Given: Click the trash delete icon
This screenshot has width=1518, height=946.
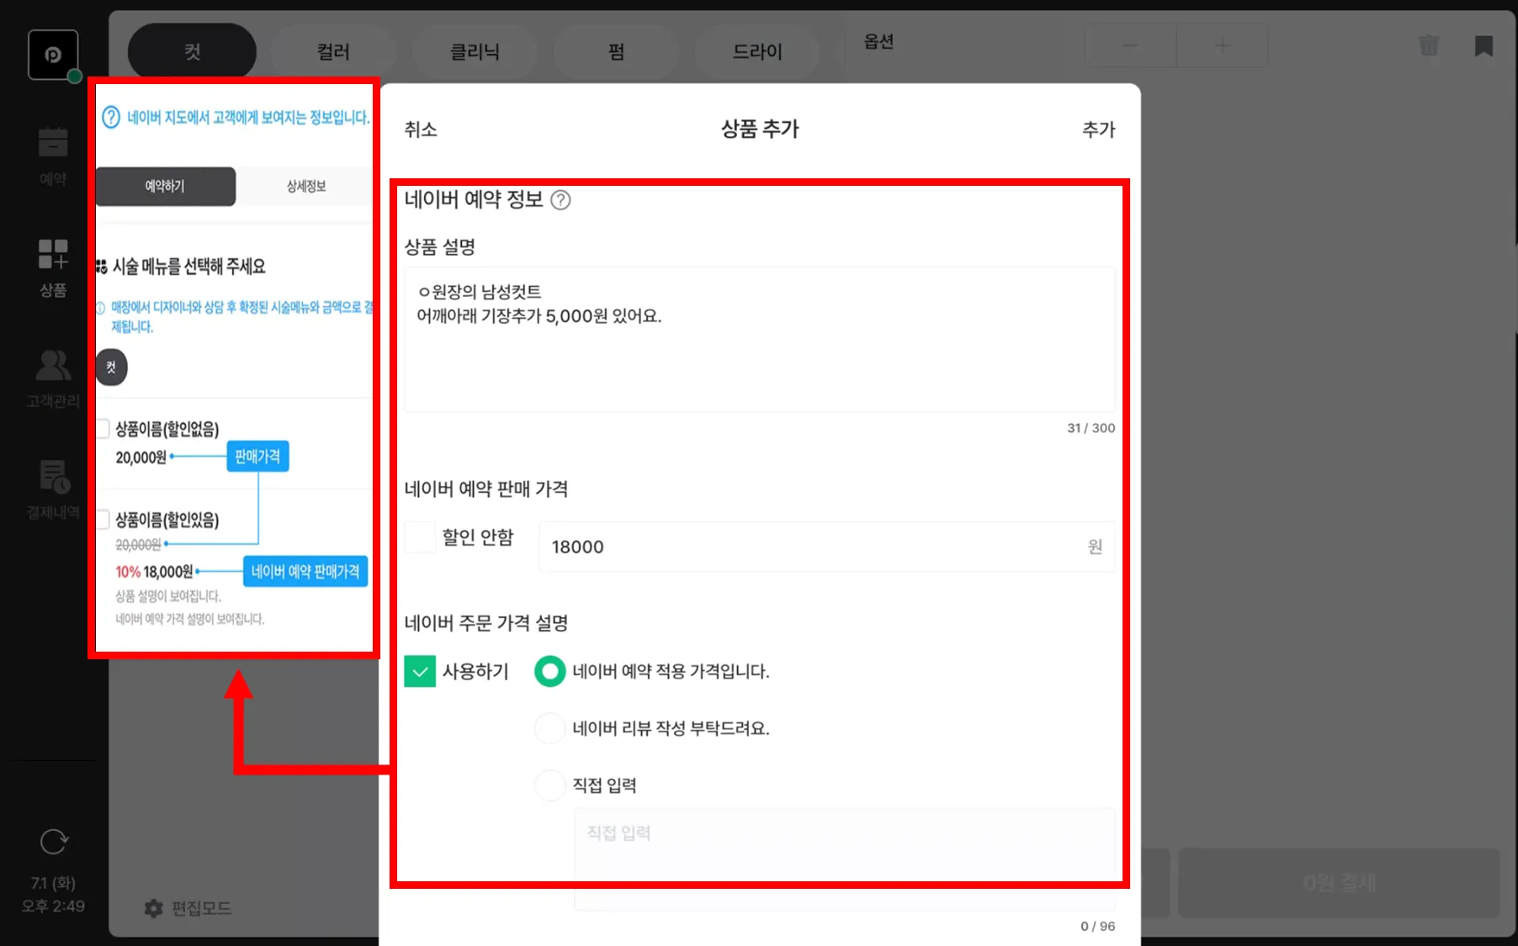Looking at the screenshot, I should 1429,45.
